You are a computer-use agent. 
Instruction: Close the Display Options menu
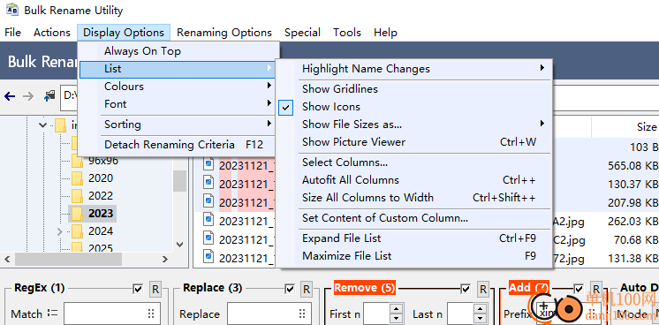click(x=124, y=33)
